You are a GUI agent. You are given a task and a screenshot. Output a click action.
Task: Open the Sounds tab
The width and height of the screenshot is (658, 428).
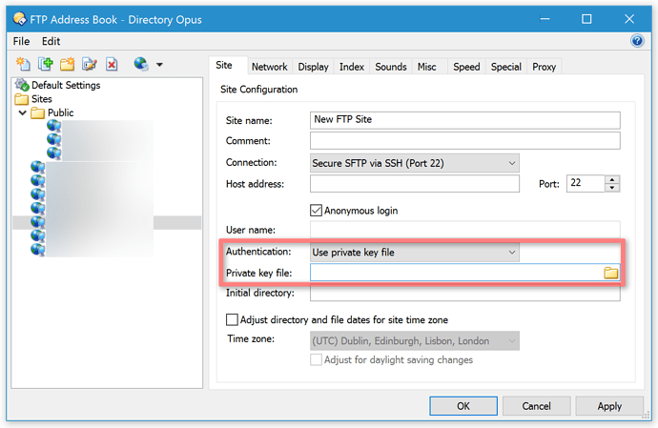(x=391, y=67)
